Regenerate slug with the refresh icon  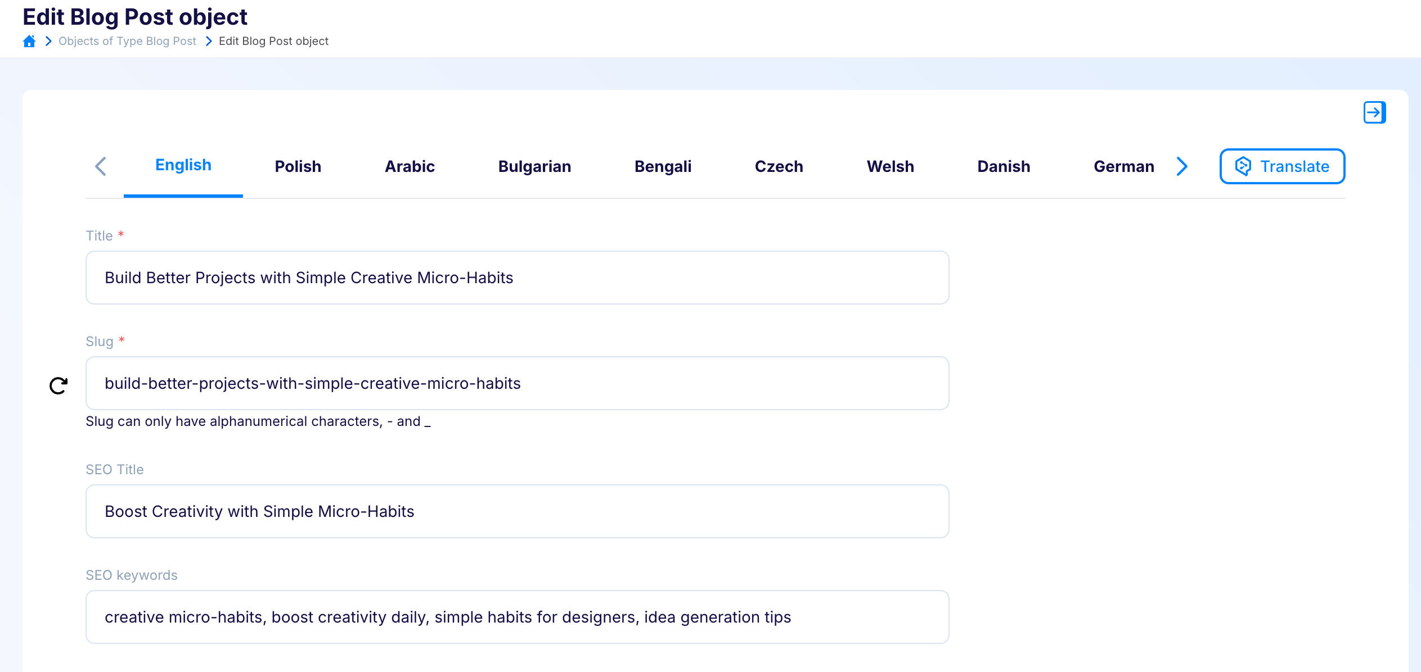point(59,385)
